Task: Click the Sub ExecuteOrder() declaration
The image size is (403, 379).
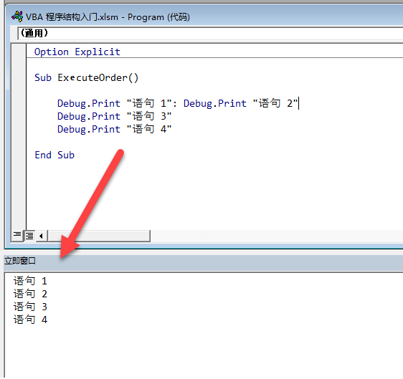Action: click(86, 77)
